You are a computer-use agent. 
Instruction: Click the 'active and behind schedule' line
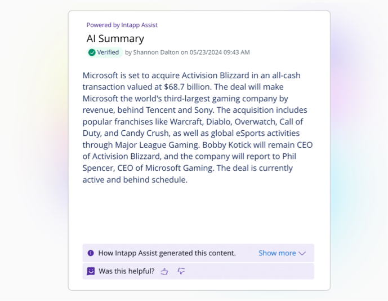click(x=135, y=180)
